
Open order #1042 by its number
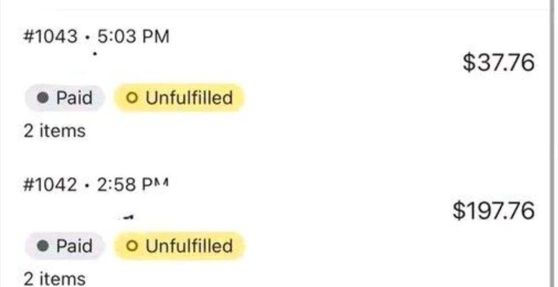50,184
